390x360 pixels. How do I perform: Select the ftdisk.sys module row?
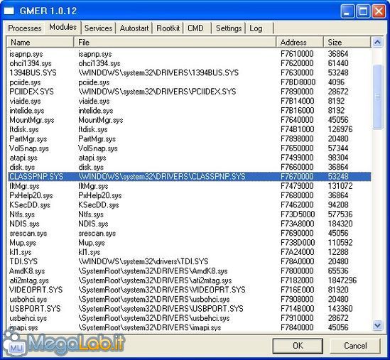pos(190,129)
